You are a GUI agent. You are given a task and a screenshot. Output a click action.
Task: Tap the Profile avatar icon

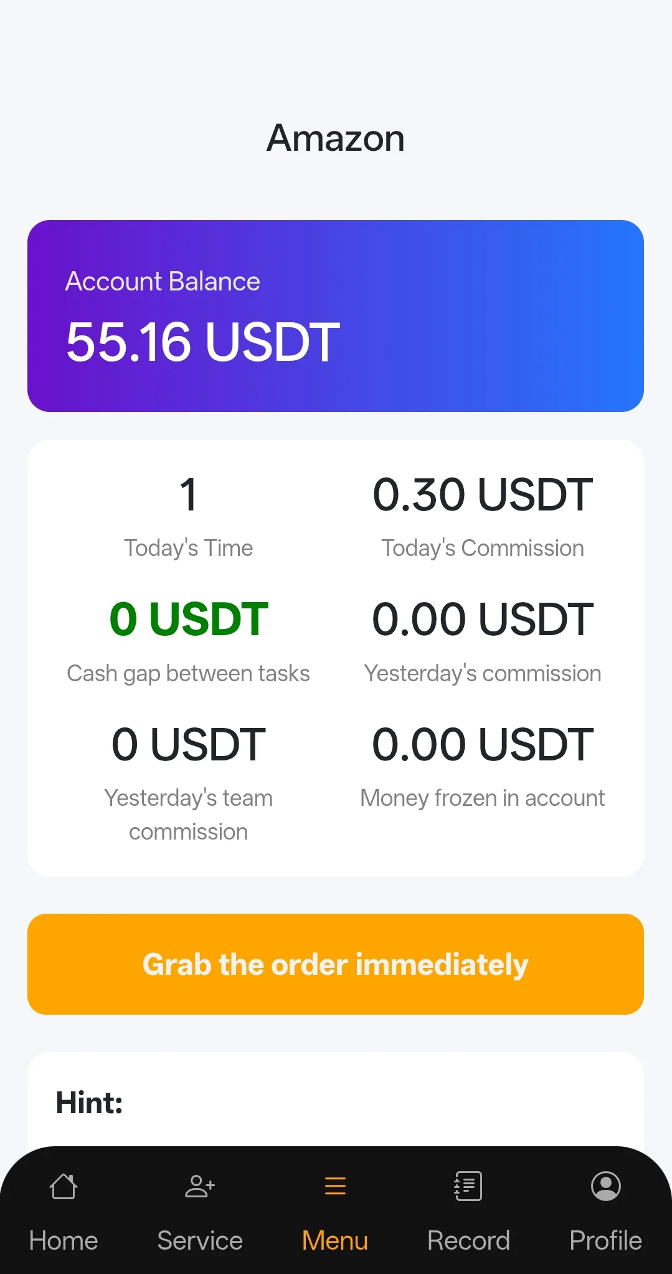click(x=605, y=1186)
